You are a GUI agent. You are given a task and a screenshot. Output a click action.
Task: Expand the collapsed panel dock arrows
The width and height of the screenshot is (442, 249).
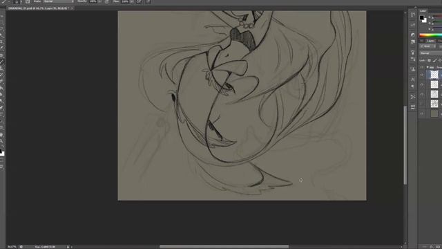point(415,7)
